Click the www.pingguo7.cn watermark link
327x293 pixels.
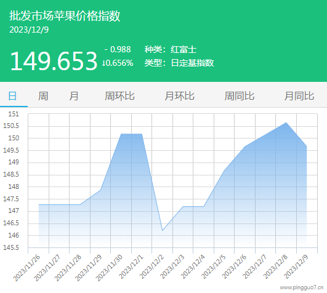tap(302, 287)
